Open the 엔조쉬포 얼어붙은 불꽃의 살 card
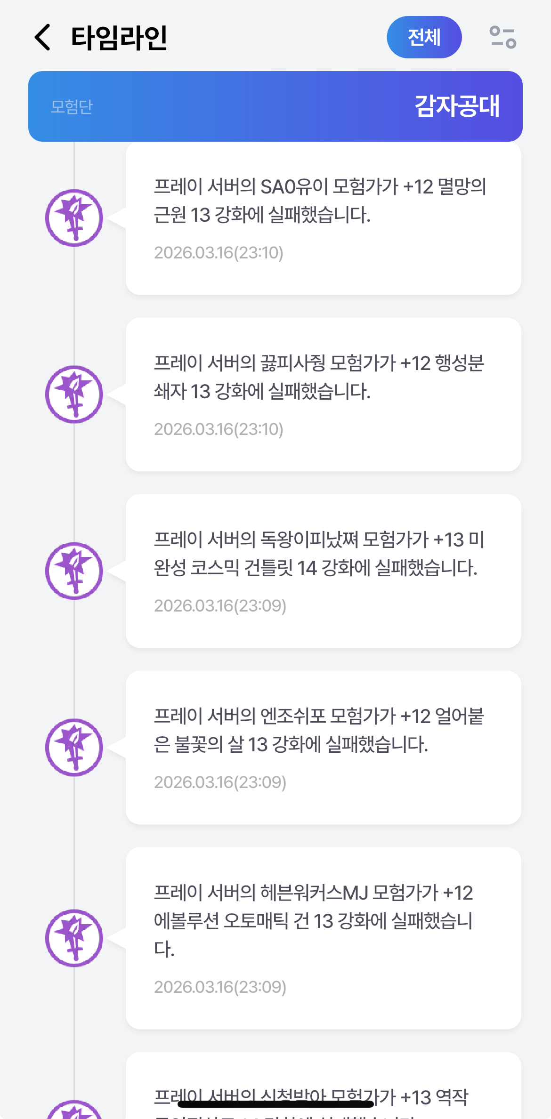 click(323, 748)
